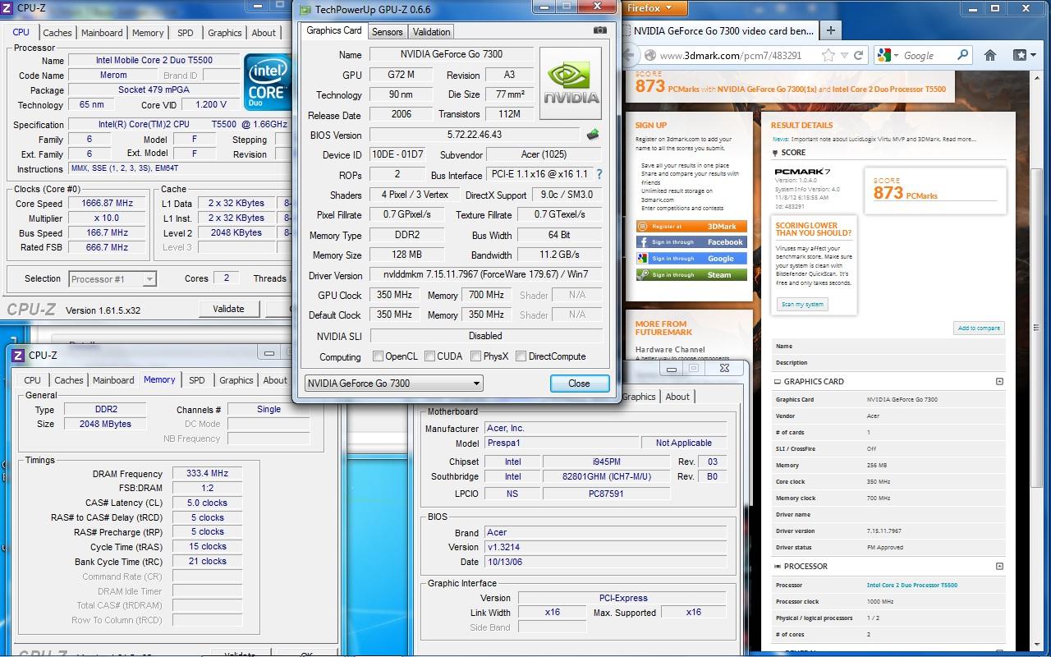Screen dimensions: 1051x657
Task: Save the BIOS with the green chip icon
Action: click(593, 134)
